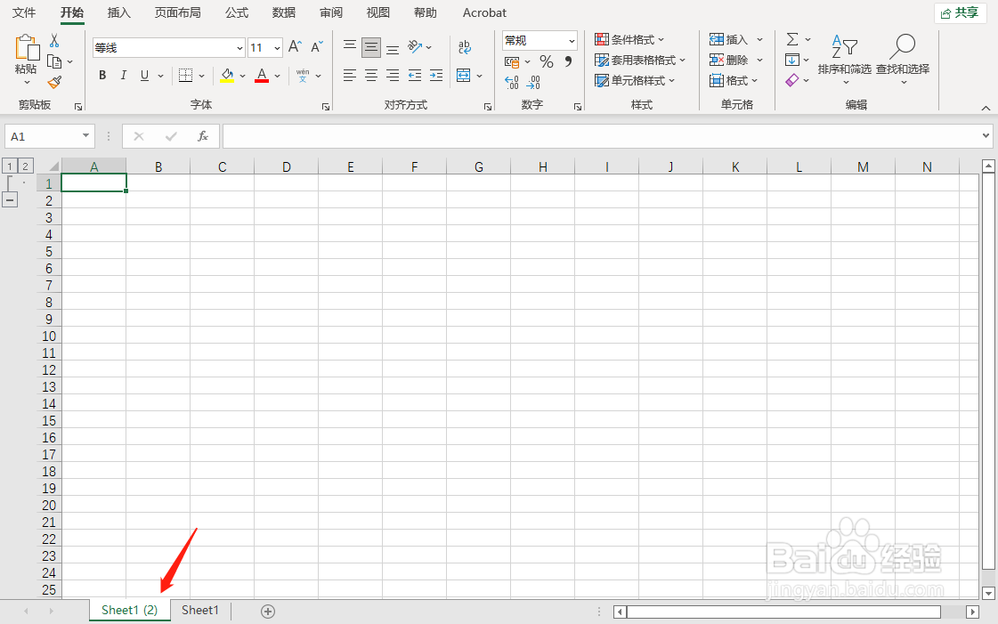Click the Paste clipboard icon
Image resolution: width=998 pixels, height=624 pixels.
27,48
